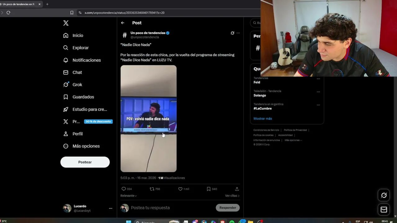Expand Más opciones menu
The image size is (397, 223).
pos(81,146)
